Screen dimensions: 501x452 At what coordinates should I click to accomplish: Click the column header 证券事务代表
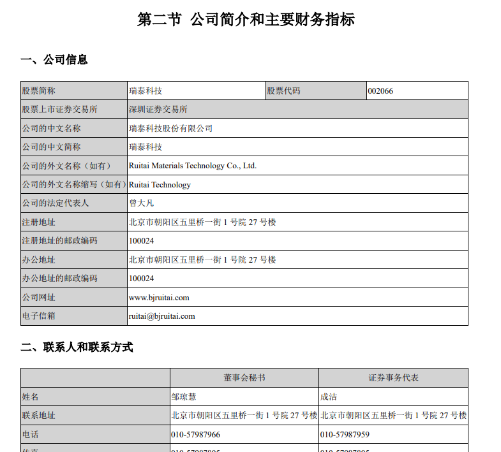[x=393, y=378]
